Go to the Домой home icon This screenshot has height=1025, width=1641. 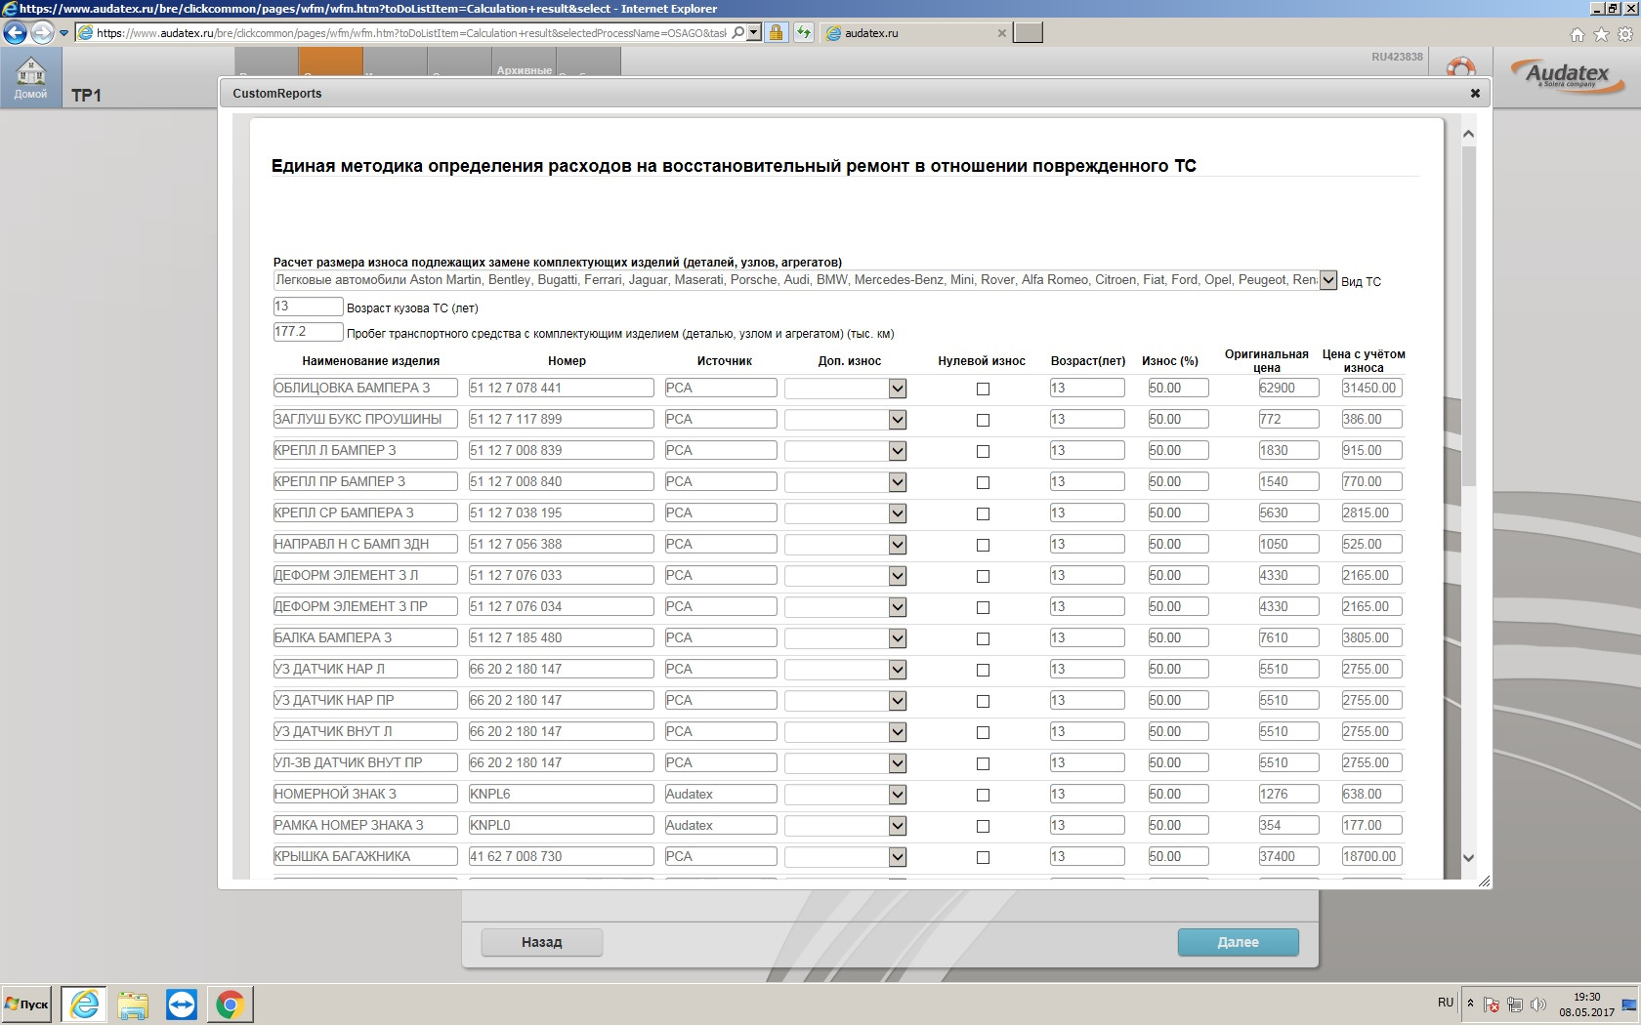pyautogui.click(x=30, y=78)
